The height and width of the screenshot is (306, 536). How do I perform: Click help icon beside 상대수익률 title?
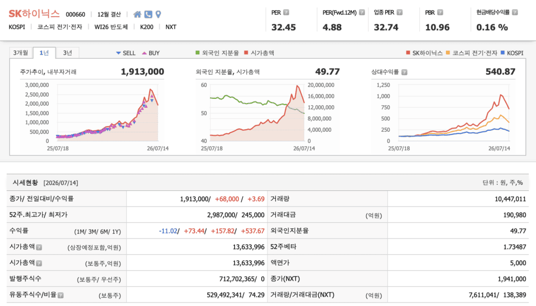[405, 72]
